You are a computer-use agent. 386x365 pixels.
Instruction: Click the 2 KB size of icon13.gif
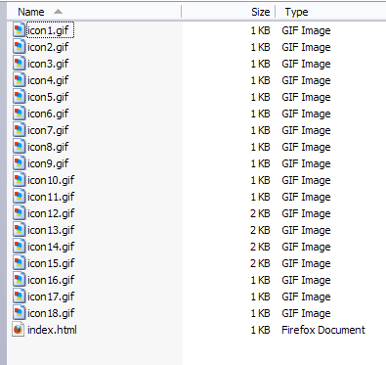(260, 230)
